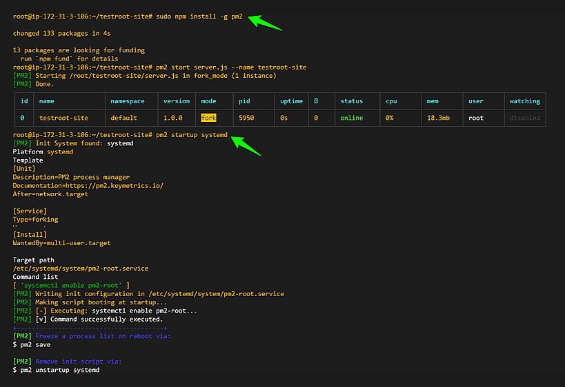Viewport: 565px width, 387px height.
Task: Select the testroot-site name in process table
Action: 63,118
